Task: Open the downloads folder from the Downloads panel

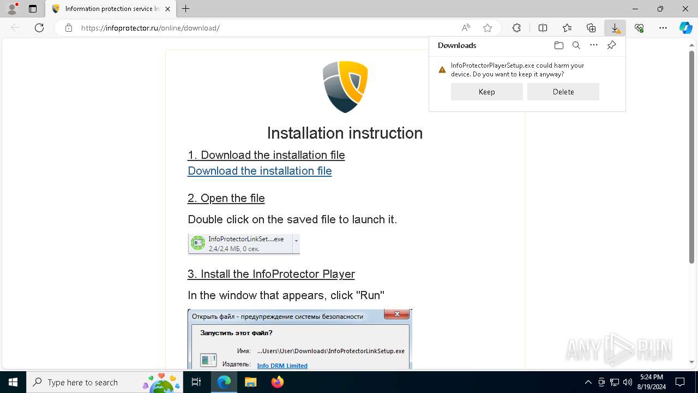Action: tap(558, 45)
